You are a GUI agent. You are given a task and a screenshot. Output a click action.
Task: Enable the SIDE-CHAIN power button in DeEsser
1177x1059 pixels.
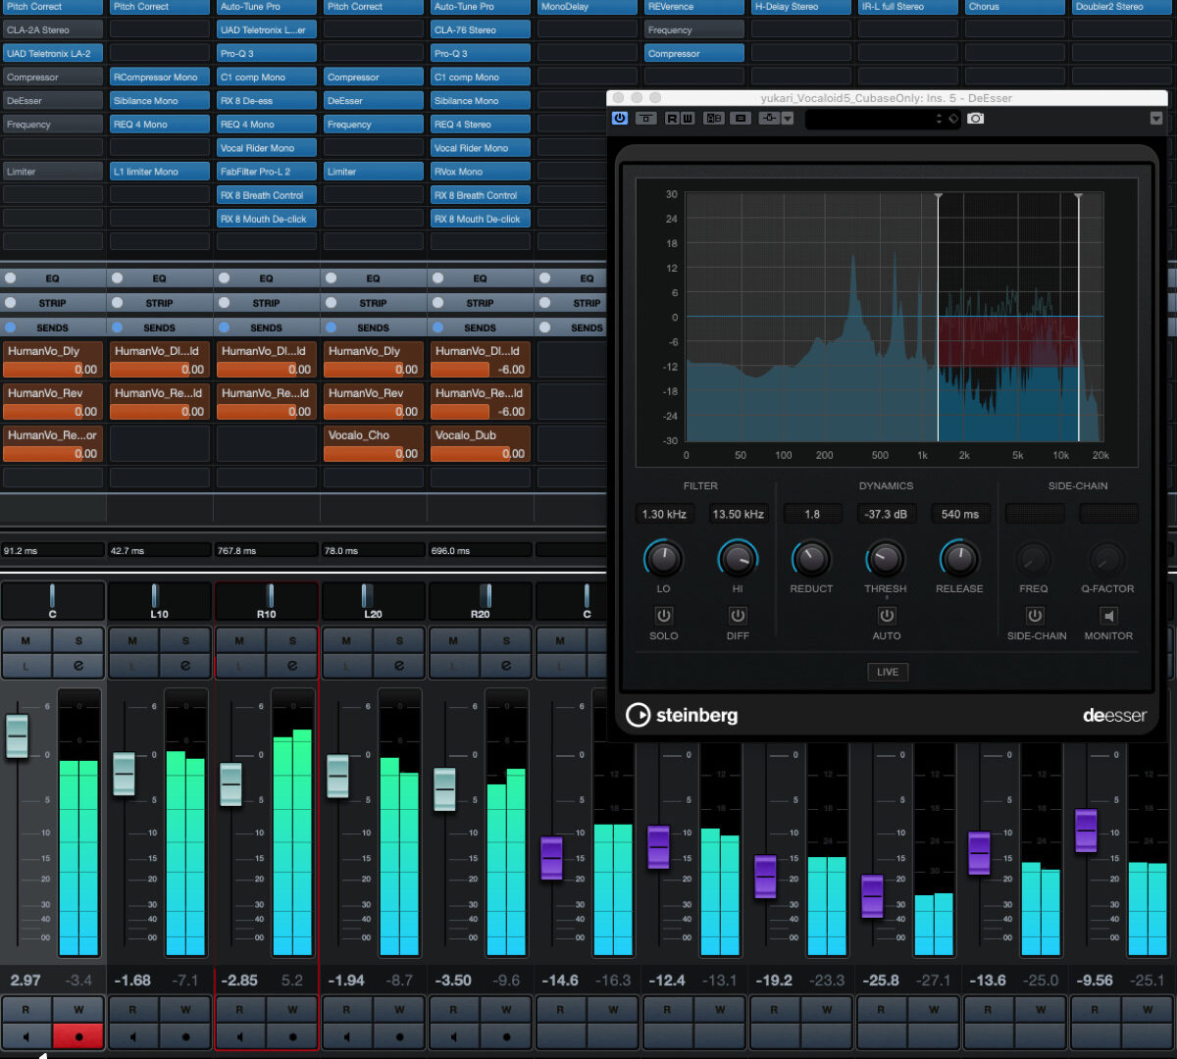tap(1035, 616)
